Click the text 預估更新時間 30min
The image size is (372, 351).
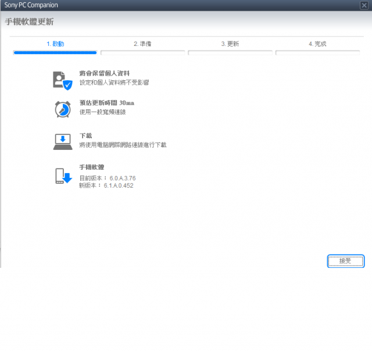107,103
